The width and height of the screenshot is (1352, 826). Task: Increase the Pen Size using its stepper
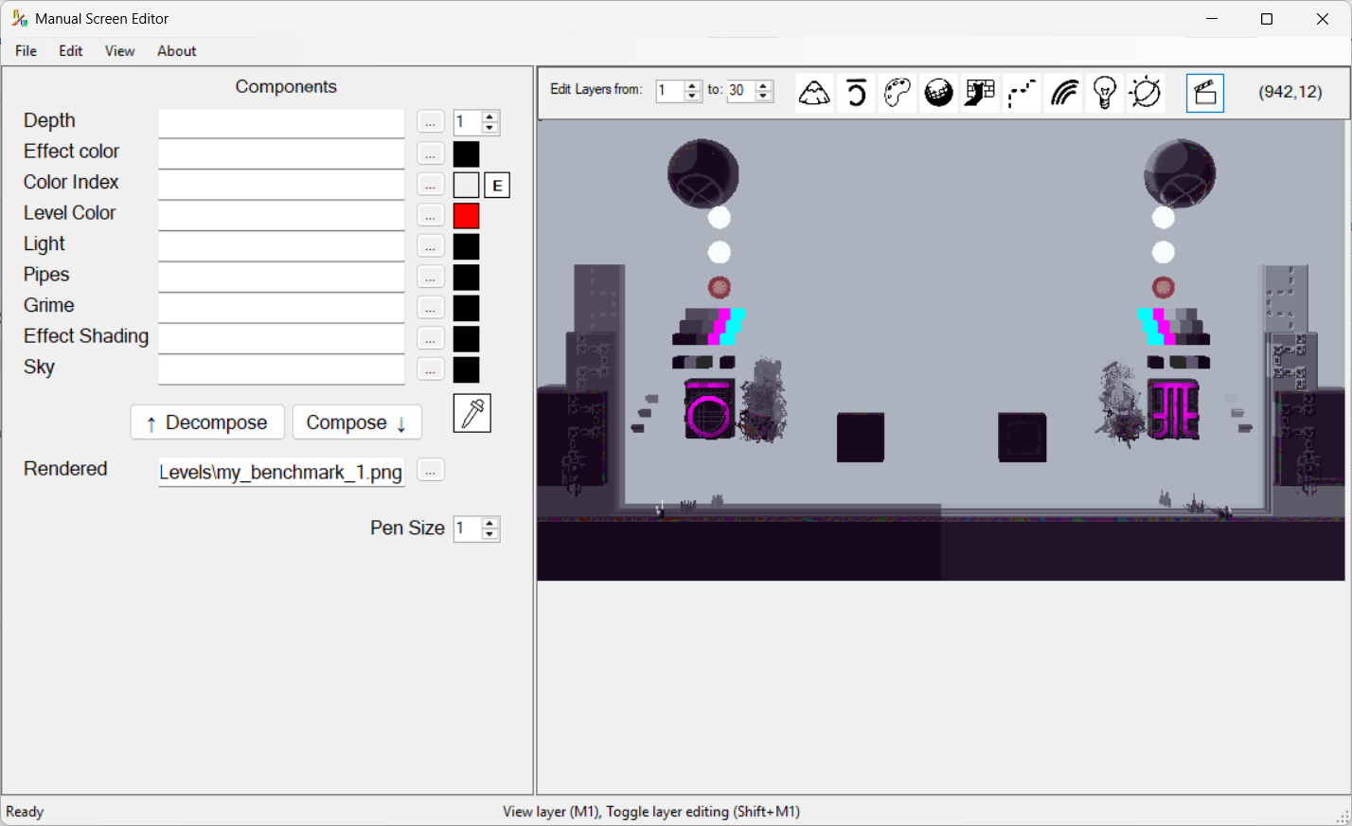(x=489, y=523)
